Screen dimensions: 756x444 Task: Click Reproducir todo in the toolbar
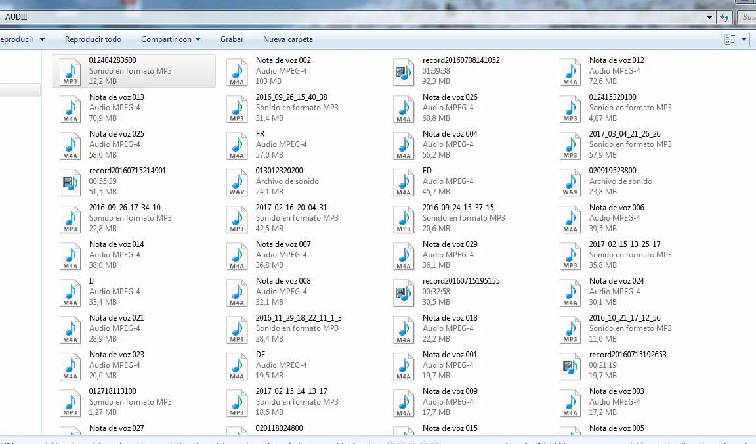click(x=93, y=39)
